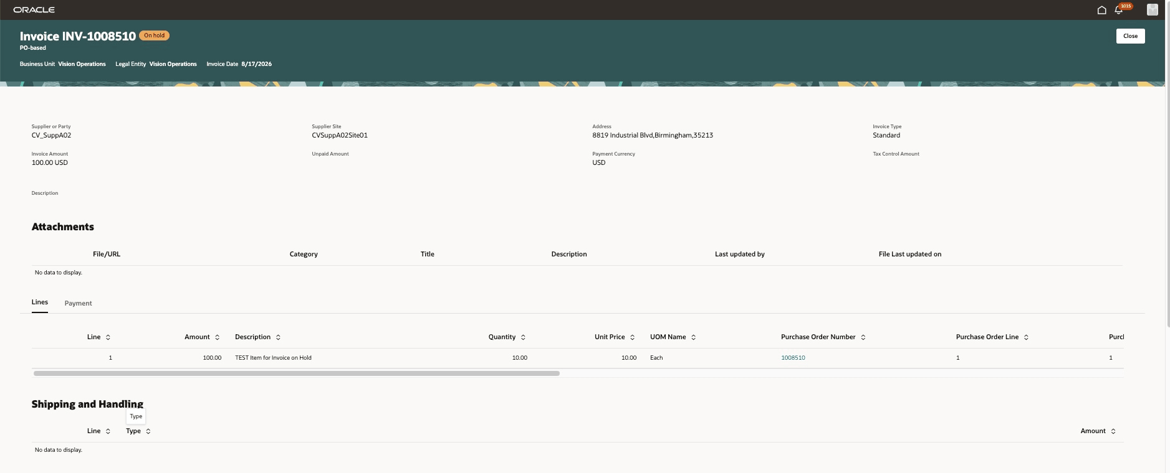Click the Oracle logo

(34, 10)
